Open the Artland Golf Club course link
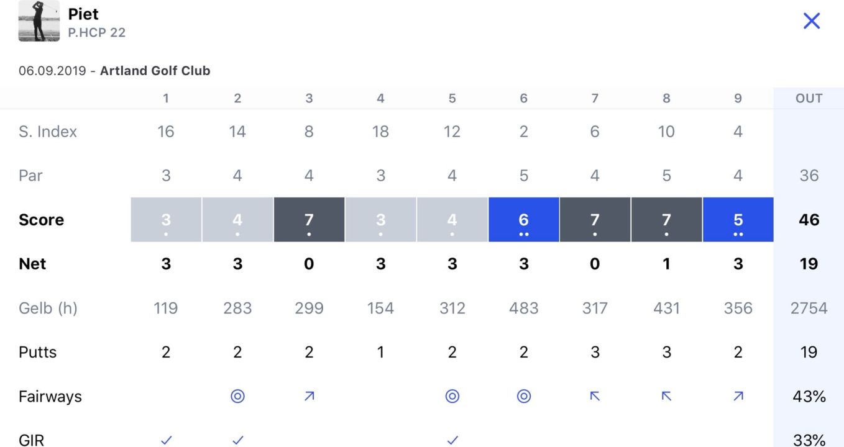 point(155,71)
